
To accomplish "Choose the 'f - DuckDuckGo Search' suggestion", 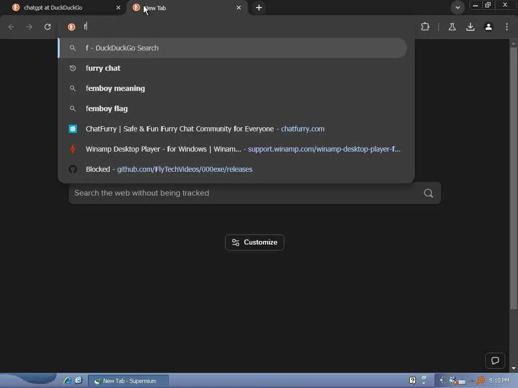I will [233, 48].
